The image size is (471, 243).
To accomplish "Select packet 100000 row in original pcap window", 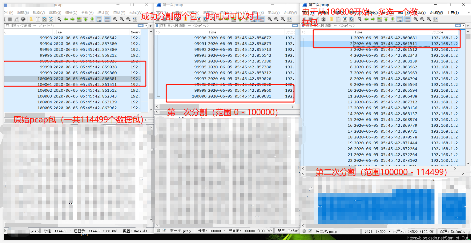I will 72,79.
